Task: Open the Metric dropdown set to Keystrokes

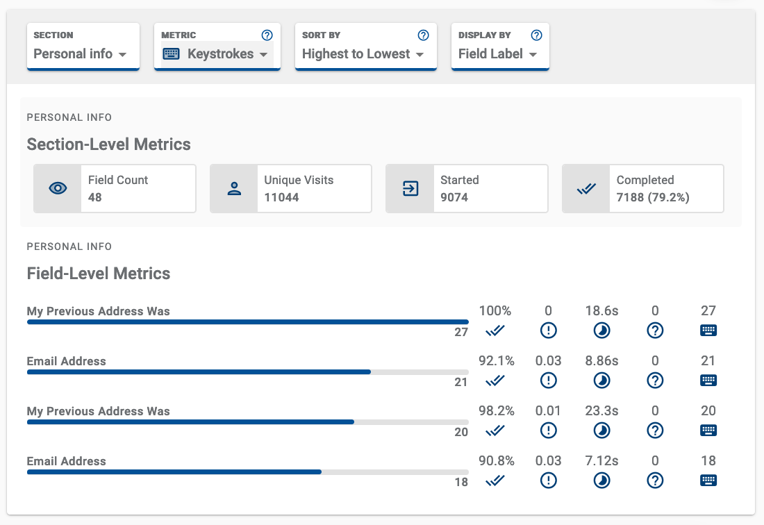Action: tap(217, 47)
